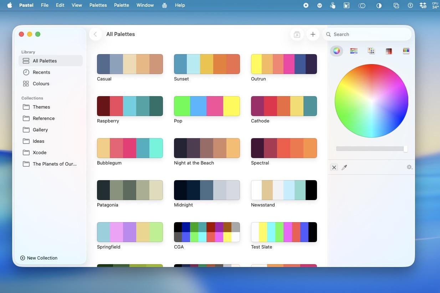Select the Raspberry palette
The width and height of the screenshot is (440, 293).
point(130,106)
